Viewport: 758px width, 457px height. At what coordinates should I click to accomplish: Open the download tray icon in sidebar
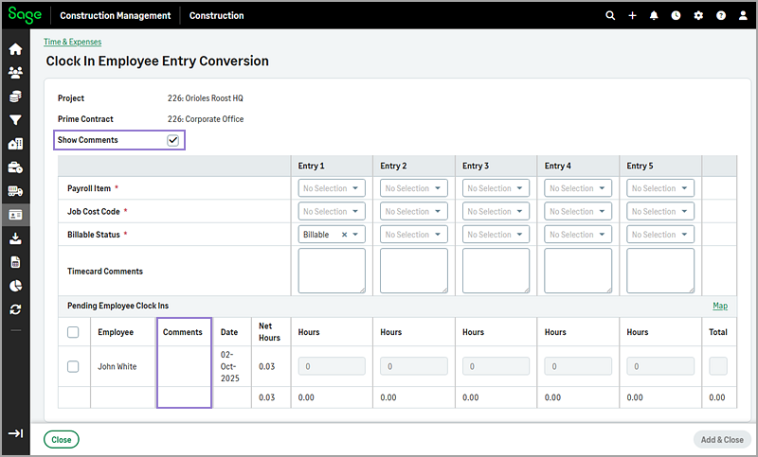point(15,238)
